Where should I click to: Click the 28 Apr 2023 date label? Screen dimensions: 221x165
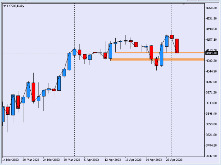(x=174, y=160)
